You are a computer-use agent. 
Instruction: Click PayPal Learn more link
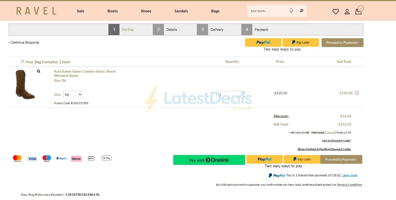pyautogui.click(x=350, y=175)
